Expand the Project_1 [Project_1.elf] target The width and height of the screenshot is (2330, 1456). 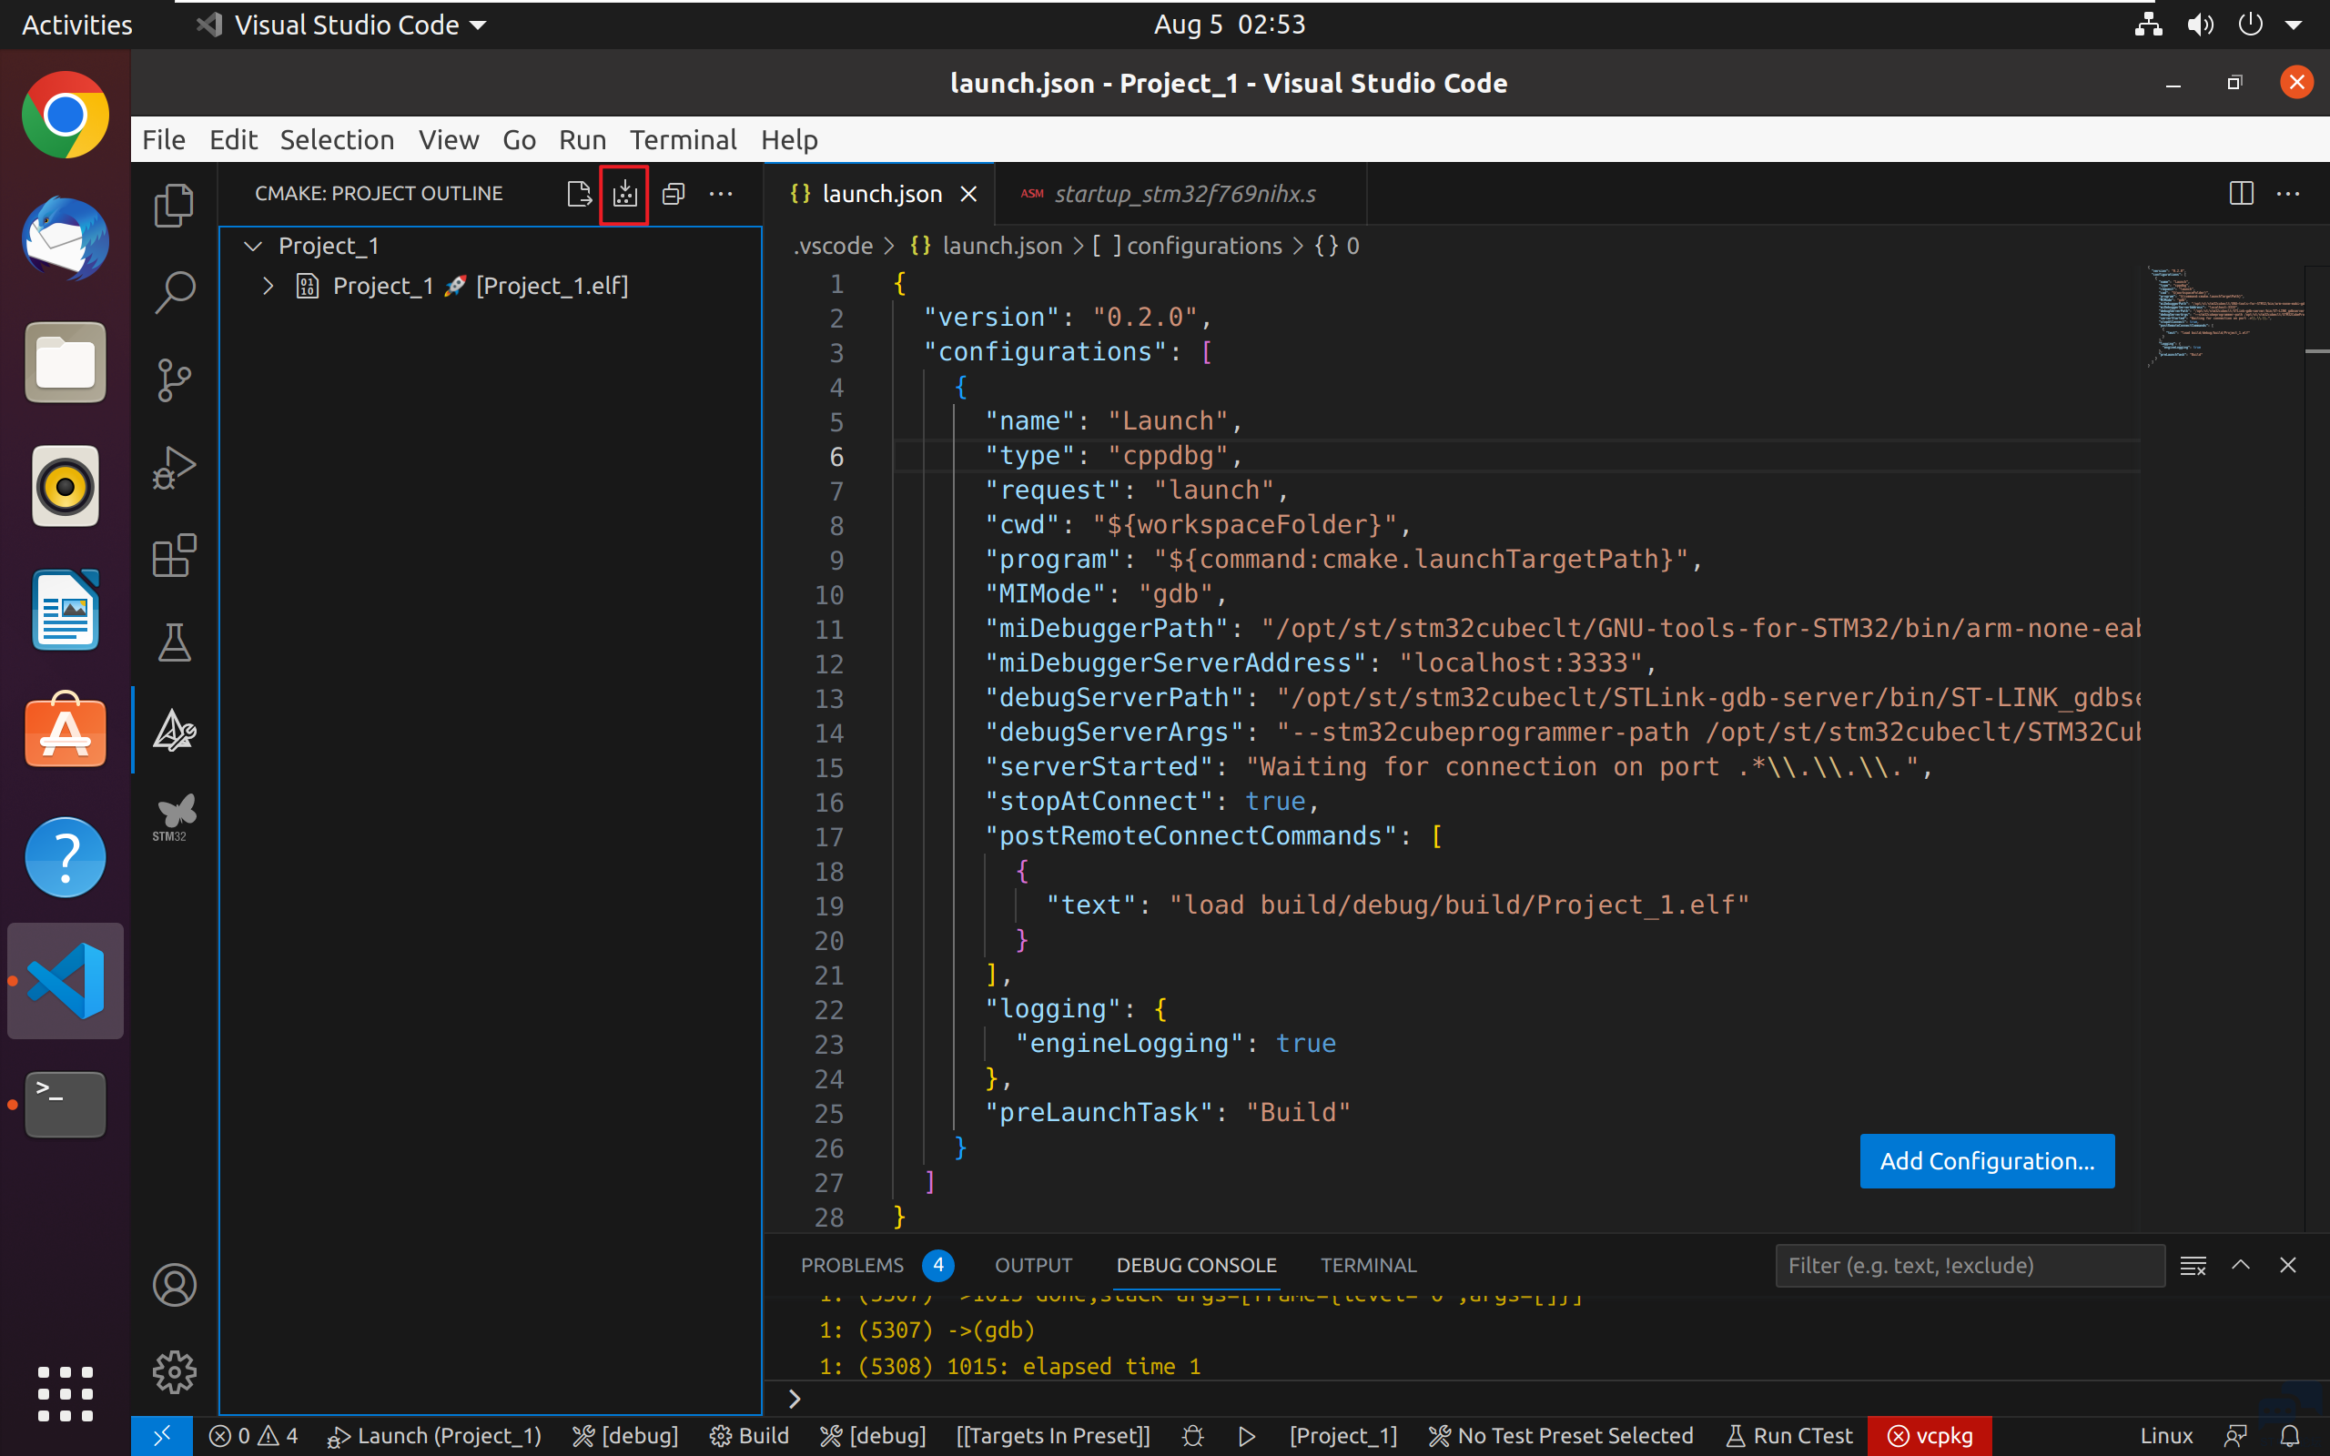pyautogui.click(x=268, y=286)
